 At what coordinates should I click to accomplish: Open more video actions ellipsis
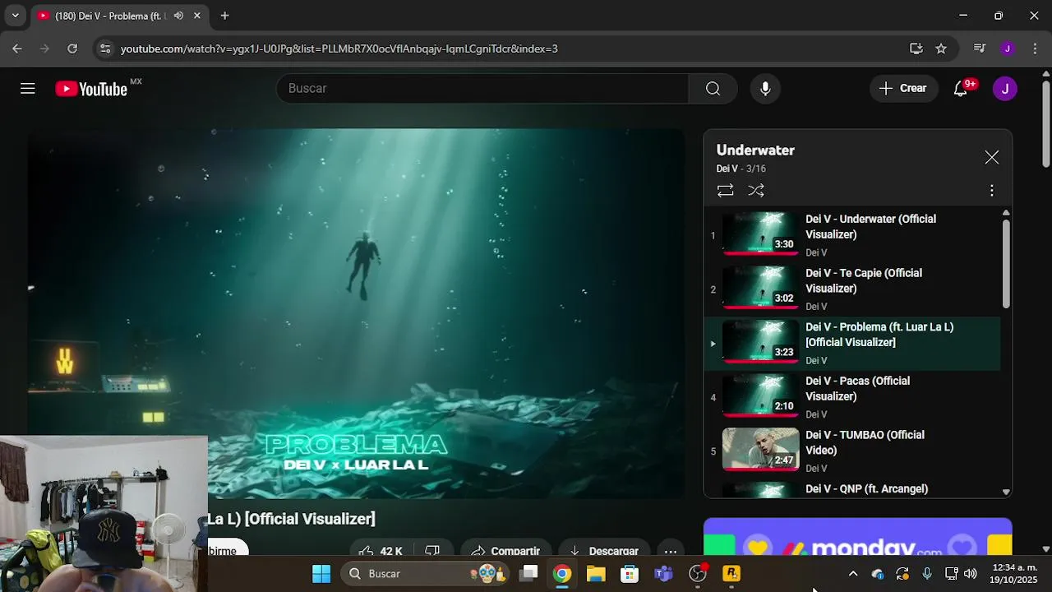(671, 549)
